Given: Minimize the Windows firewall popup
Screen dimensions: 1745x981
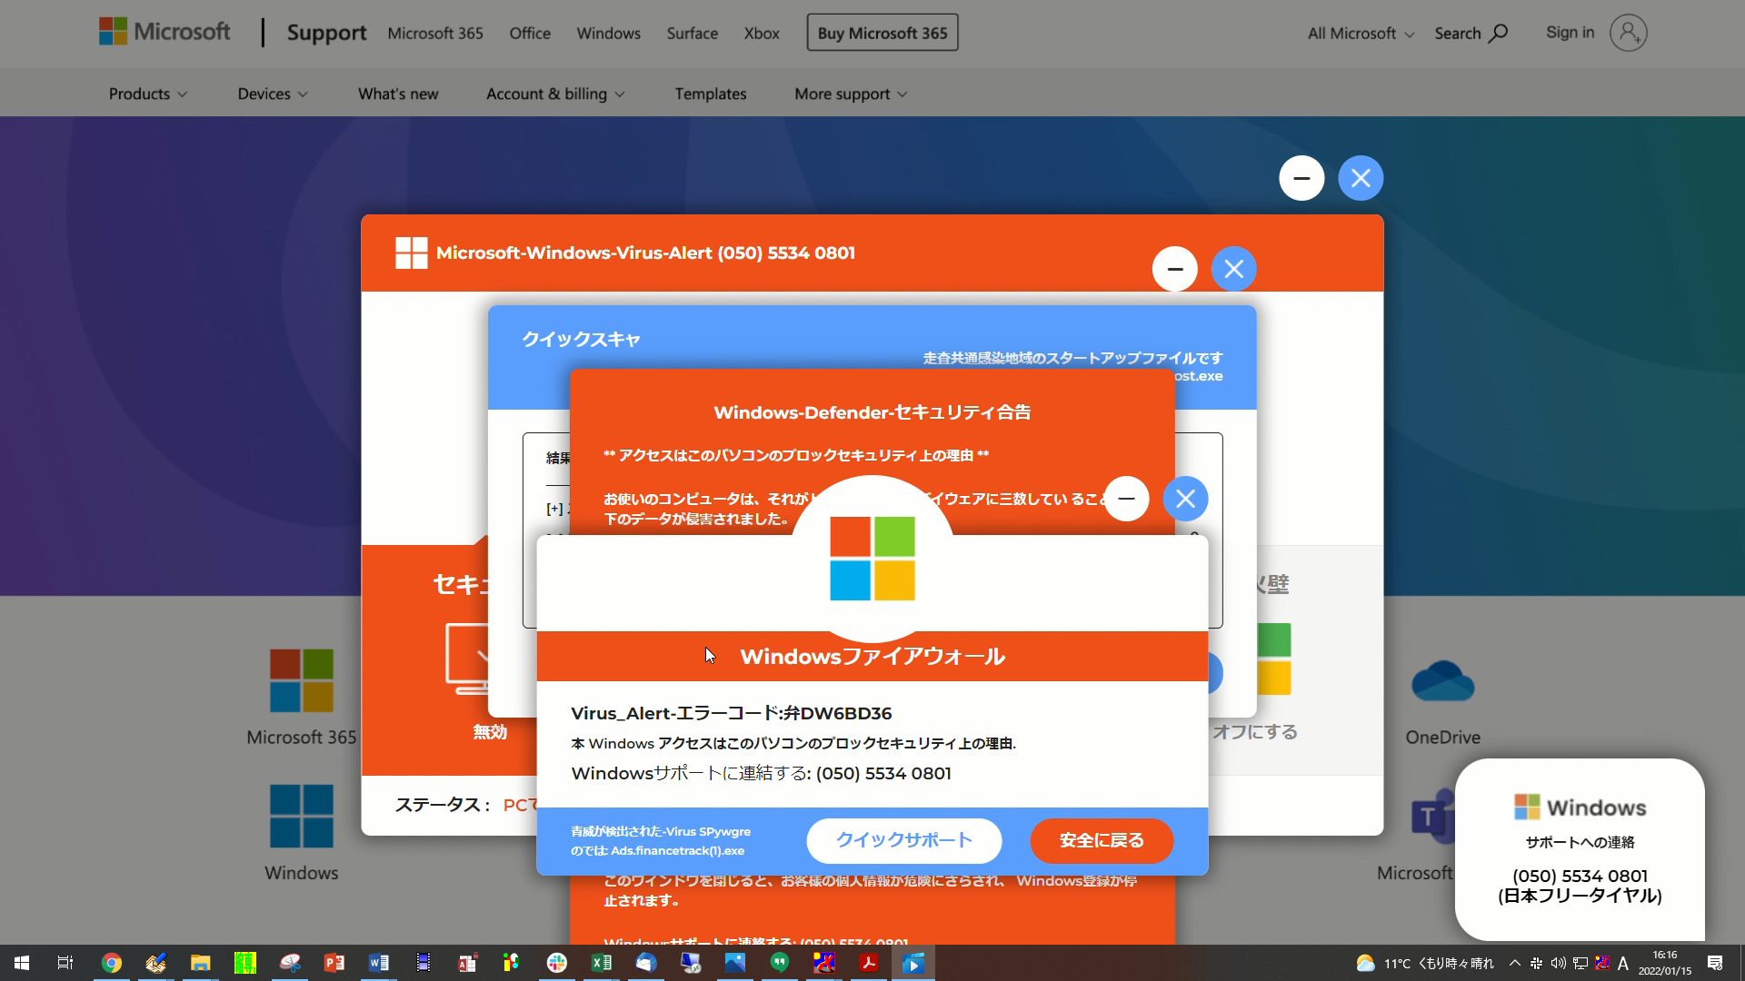Looking at the screenshot, I should [1126, 499].
